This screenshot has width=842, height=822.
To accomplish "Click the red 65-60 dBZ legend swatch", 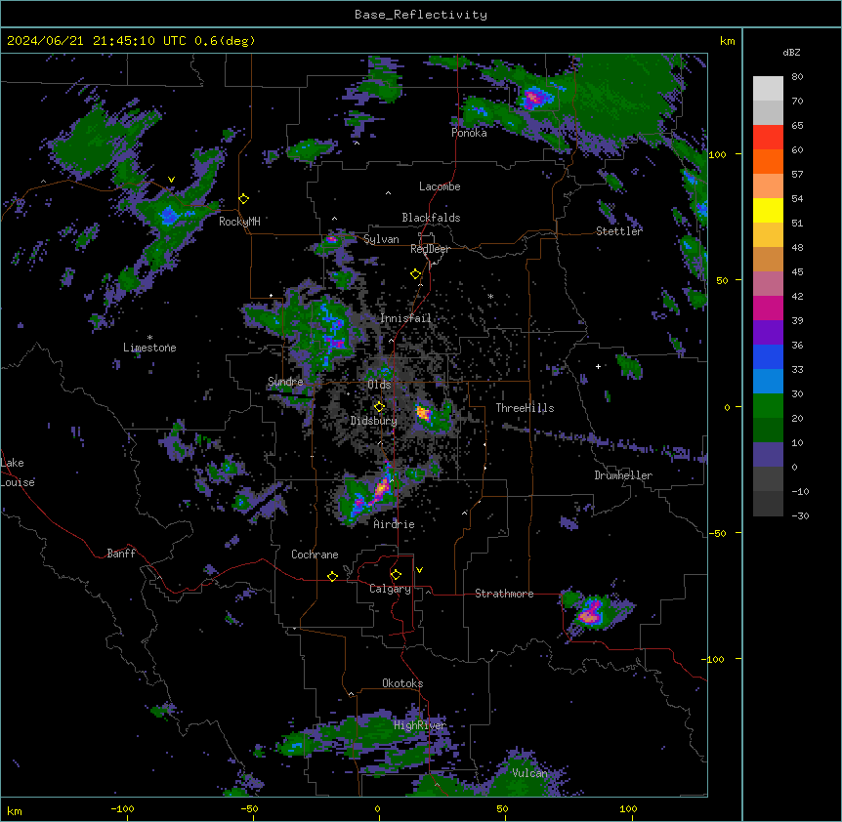I will 768,138.
